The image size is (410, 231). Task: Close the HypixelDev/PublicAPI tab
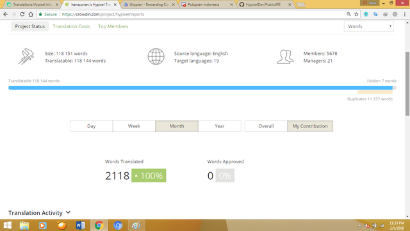(x=290, y=4)
